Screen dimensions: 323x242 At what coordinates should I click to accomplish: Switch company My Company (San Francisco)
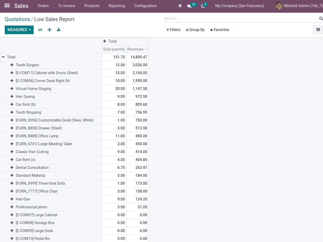click(x=240, y=6)
